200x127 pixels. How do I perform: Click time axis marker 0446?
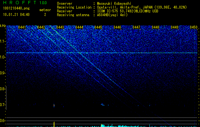(x=117, y=27)
